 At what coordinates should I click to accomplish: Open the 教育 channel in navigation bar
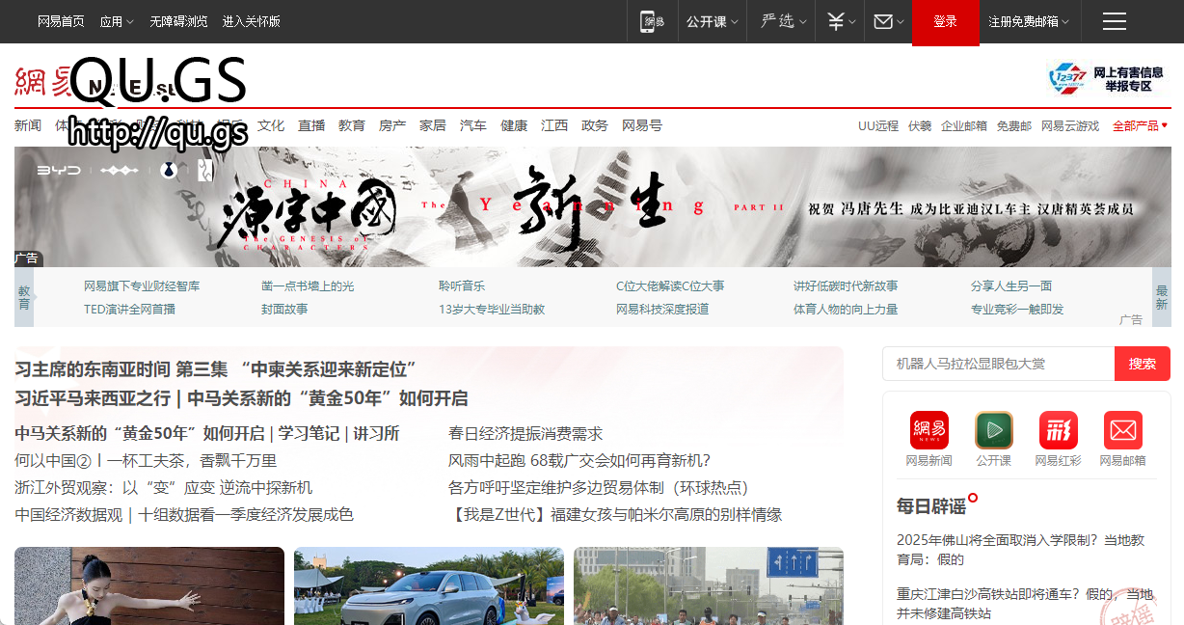click(x=352, y=125)
